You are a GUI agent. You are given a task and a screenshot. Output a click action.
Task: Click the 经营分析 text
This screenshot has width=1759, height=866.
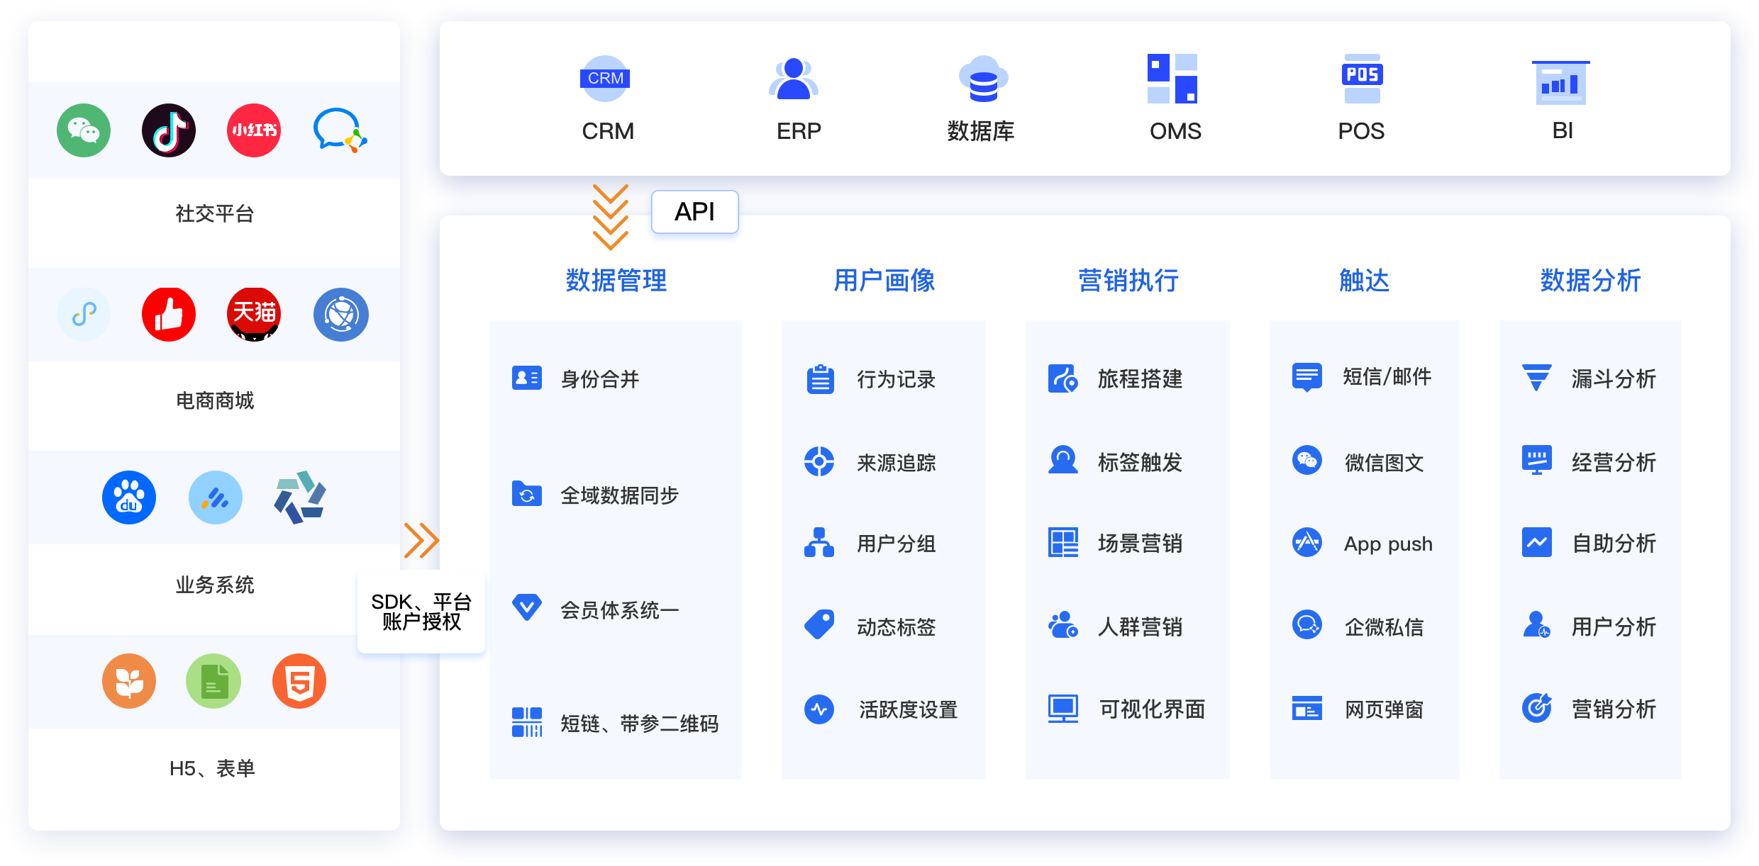1614,462
